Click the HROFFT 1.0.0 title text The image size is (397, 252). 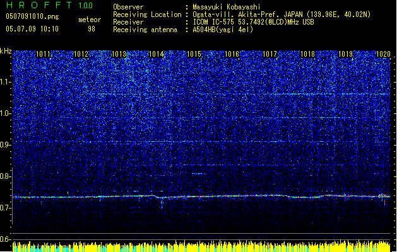[50, 5]
